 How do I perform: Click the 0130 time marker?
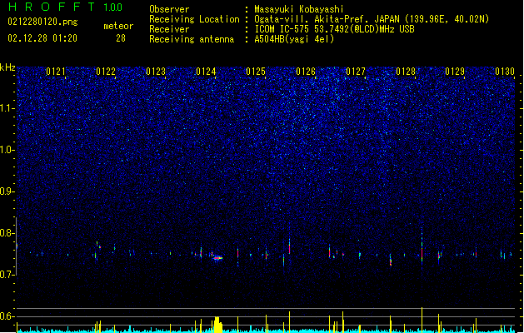pyautogui.click(x=505, y=72)
